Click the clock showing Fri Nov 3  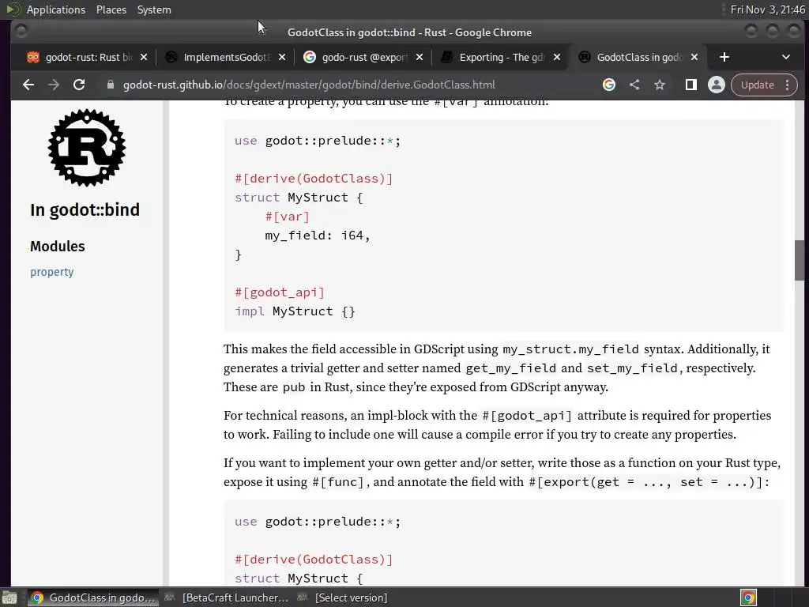767,9
